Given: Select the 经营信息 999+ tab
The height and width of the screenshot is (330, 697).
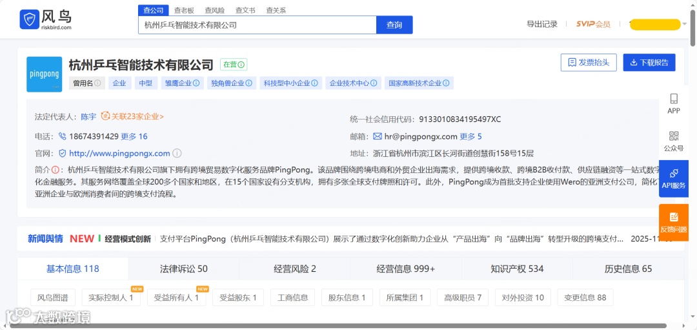Looking at the screenshot, I should [406, 269].
